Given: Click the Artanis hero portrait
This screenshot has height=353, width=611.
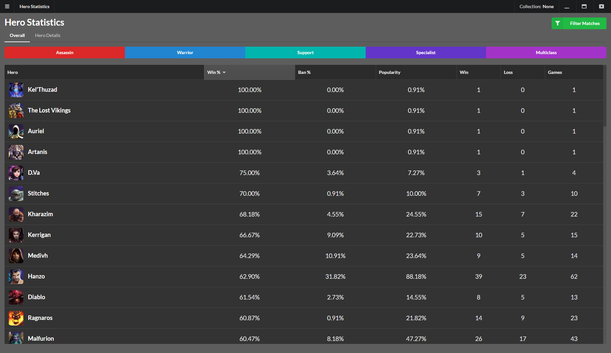Looking at the screenshot, I should (16, 152).
